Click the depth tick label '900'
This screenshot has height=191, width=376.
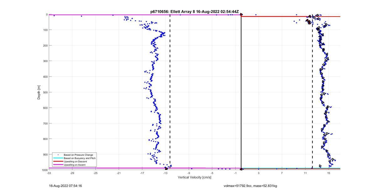click(45, 154)
